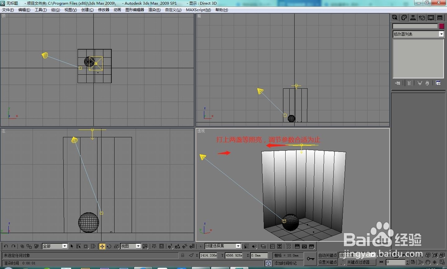
Task: Choose Rectangular Selection Region tool
Action: point(86,246)
